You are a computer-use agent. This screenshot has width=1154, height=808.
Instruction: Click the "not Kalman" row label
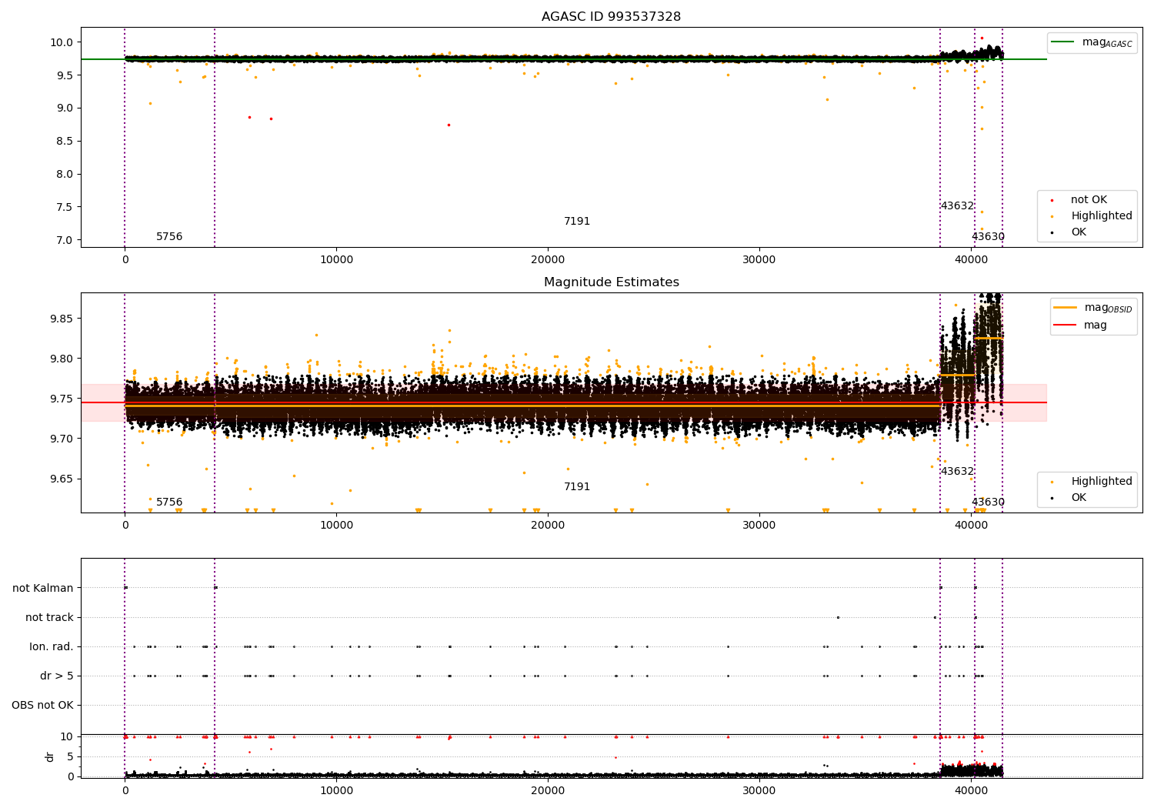coord(43,588)
